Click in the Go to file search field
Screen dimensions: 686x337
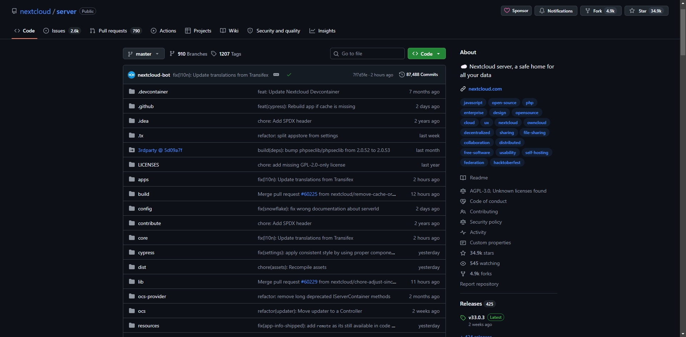click(x=367, y=53)
